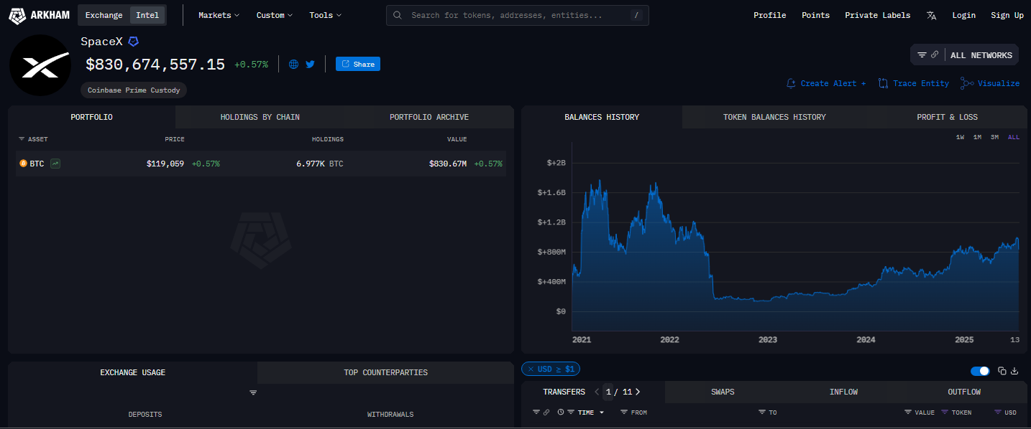Open the EXCHANGE USAGE tab

tap(132, 372)
